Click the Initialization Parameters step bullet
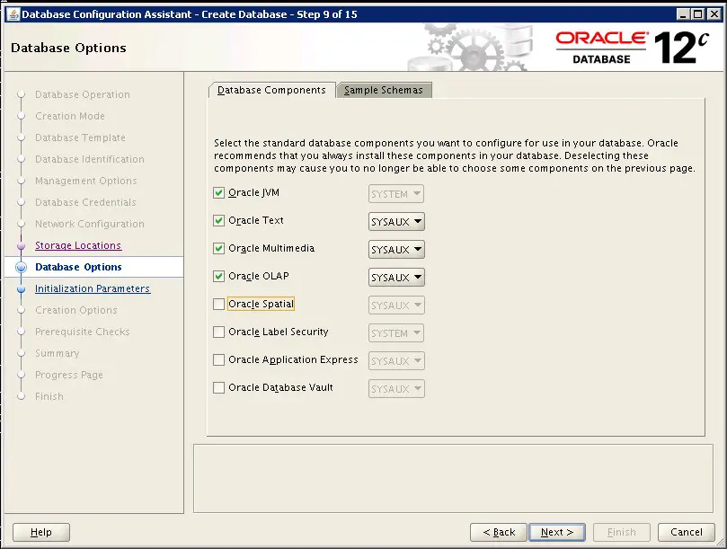 [x=21, y=288]
